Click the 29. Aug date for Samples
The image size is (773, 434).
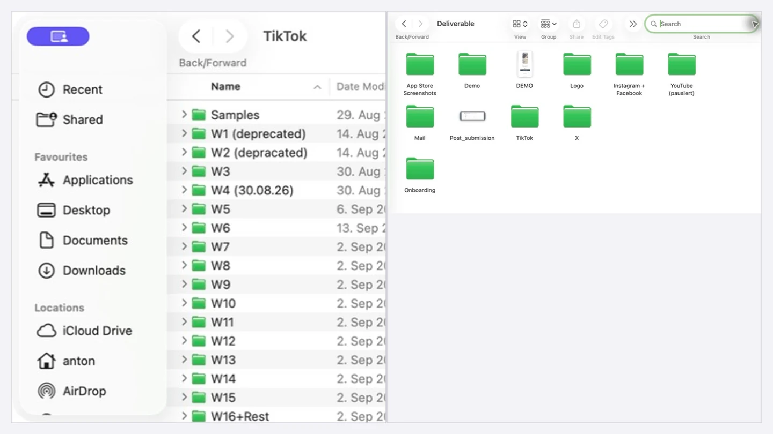[361, 115]
